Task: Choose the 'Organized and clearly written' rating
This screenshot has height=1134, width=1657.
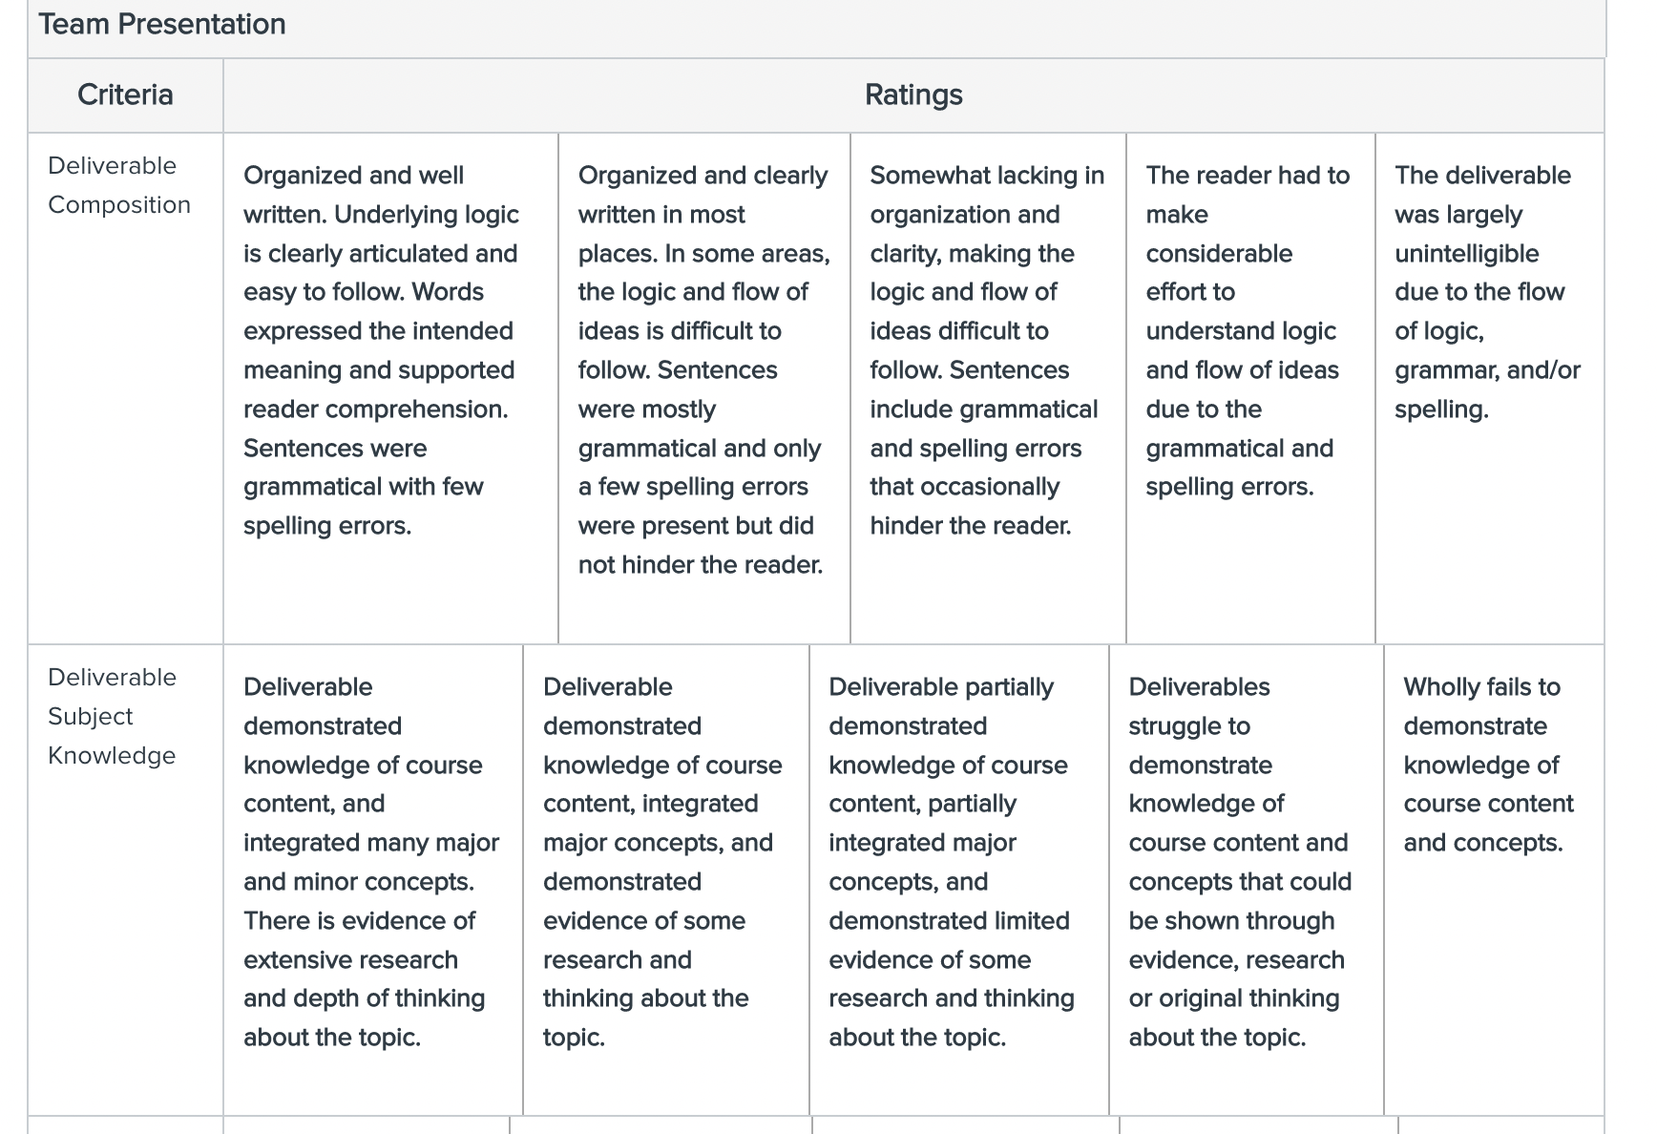Action: pos(703,388)
